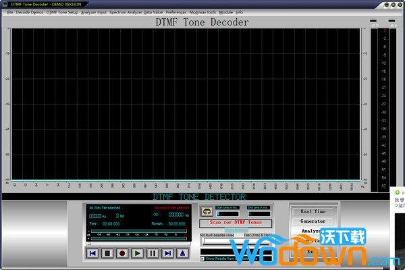
Task: Click the loop icon beside Start time
Action: point(207,212)
